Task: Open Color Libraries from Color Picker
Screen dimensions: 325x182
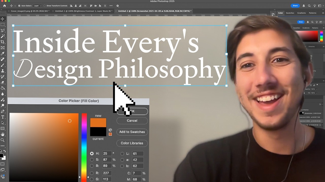Action: [132, 143]
